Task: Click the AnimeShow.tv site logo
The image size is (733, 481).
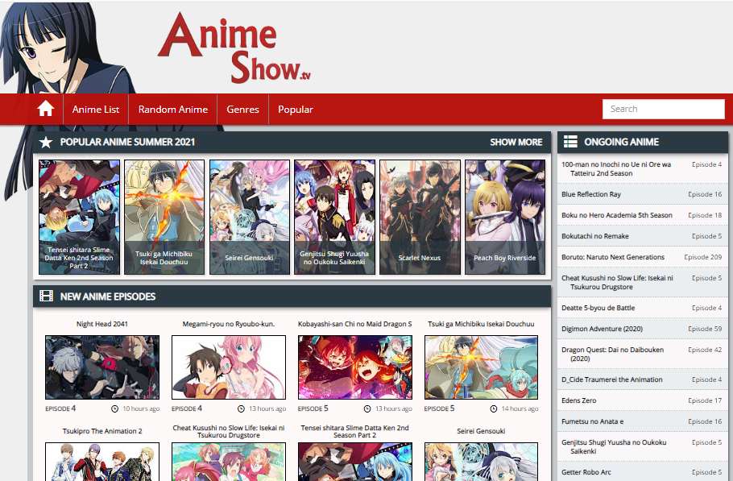Action: tap(234, 48)
